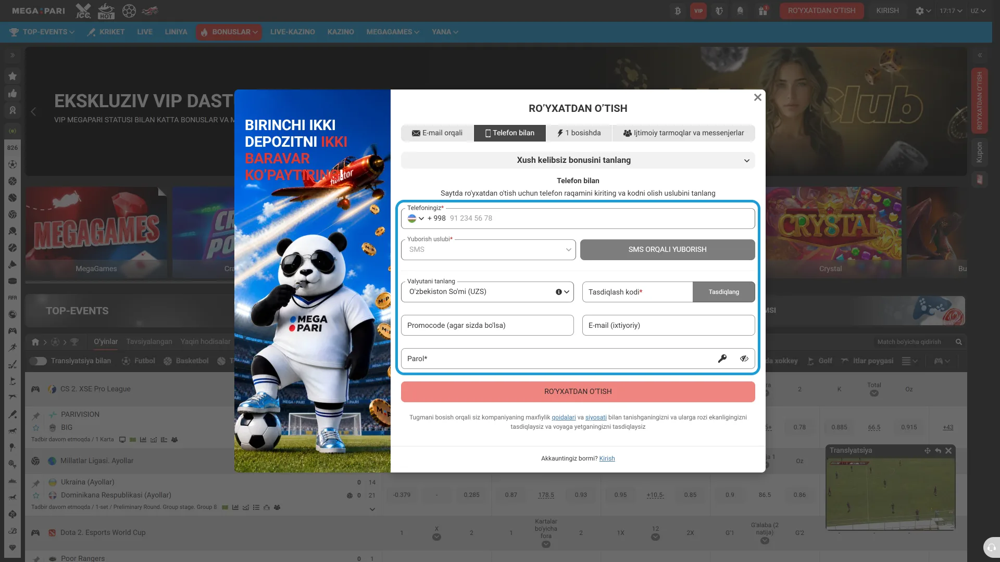
Task: Click the Promocode input field
Action: (488, 325)
